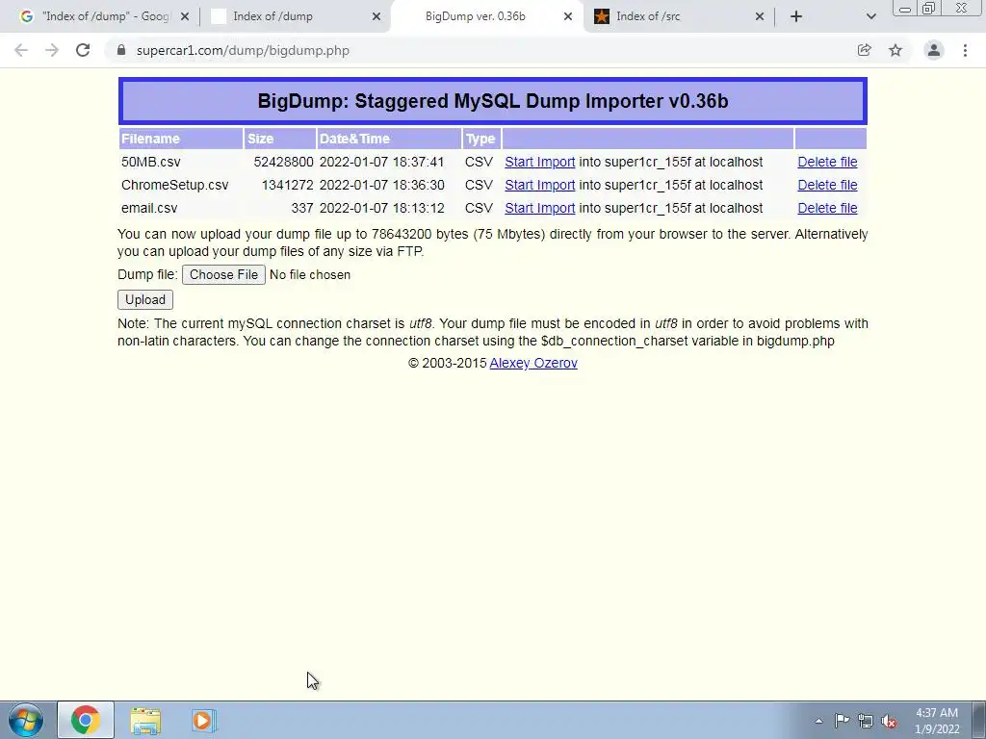
Task: Open Windows Media Player from taskbar
Action: 204,720
